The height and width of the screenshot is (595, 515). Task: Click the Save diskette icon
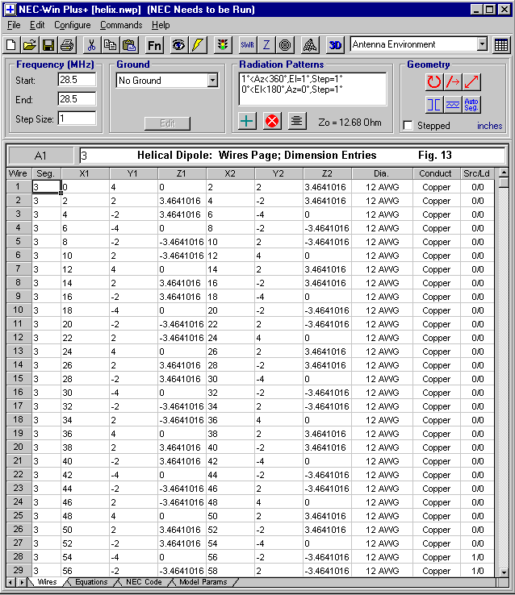coord(48,45)
